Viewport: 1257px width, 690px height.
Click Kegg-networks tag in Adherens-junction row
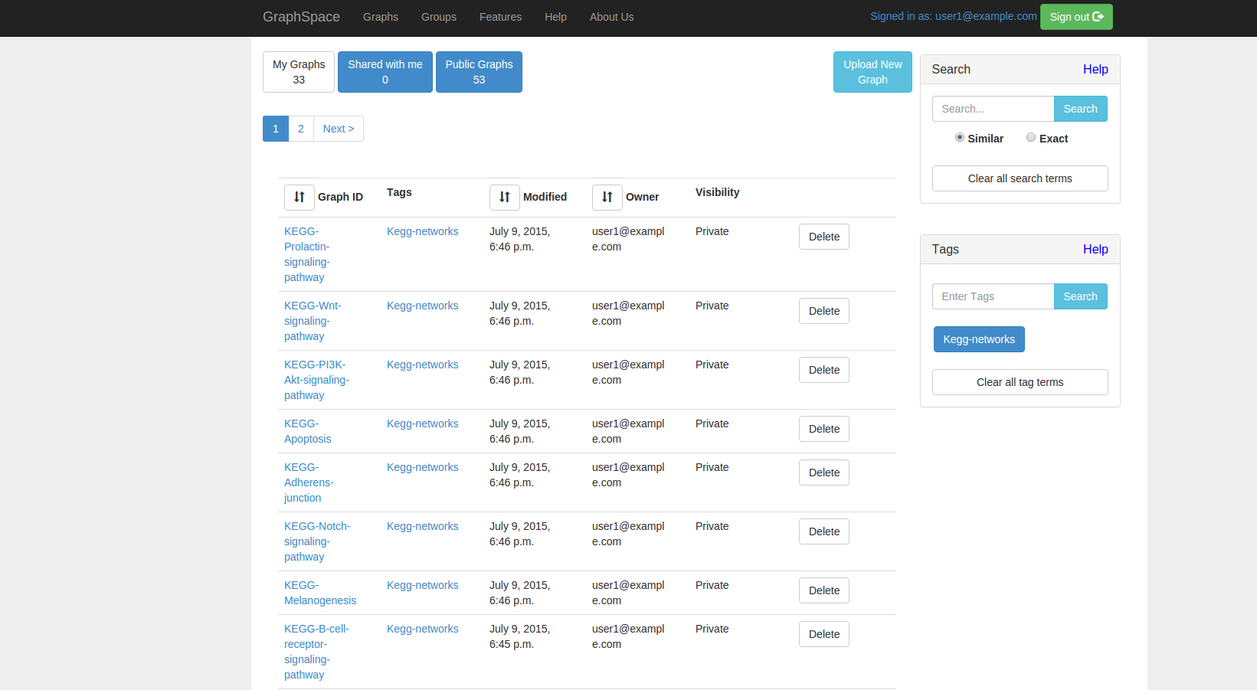click(423, 467)
